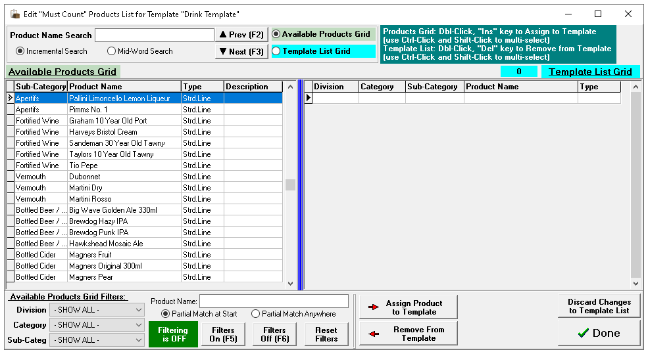
Task: Click Remove From Template arrow button
Action: [408, 334]
